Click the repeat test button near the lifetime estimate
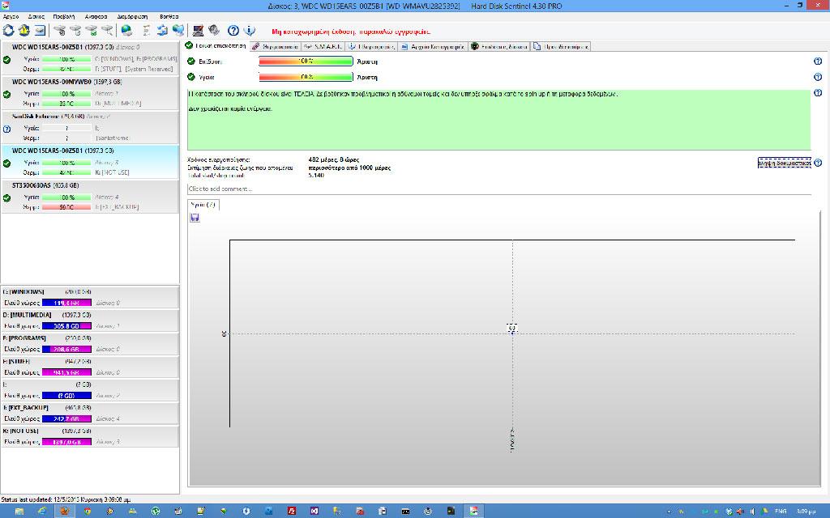 pos(784,163)
